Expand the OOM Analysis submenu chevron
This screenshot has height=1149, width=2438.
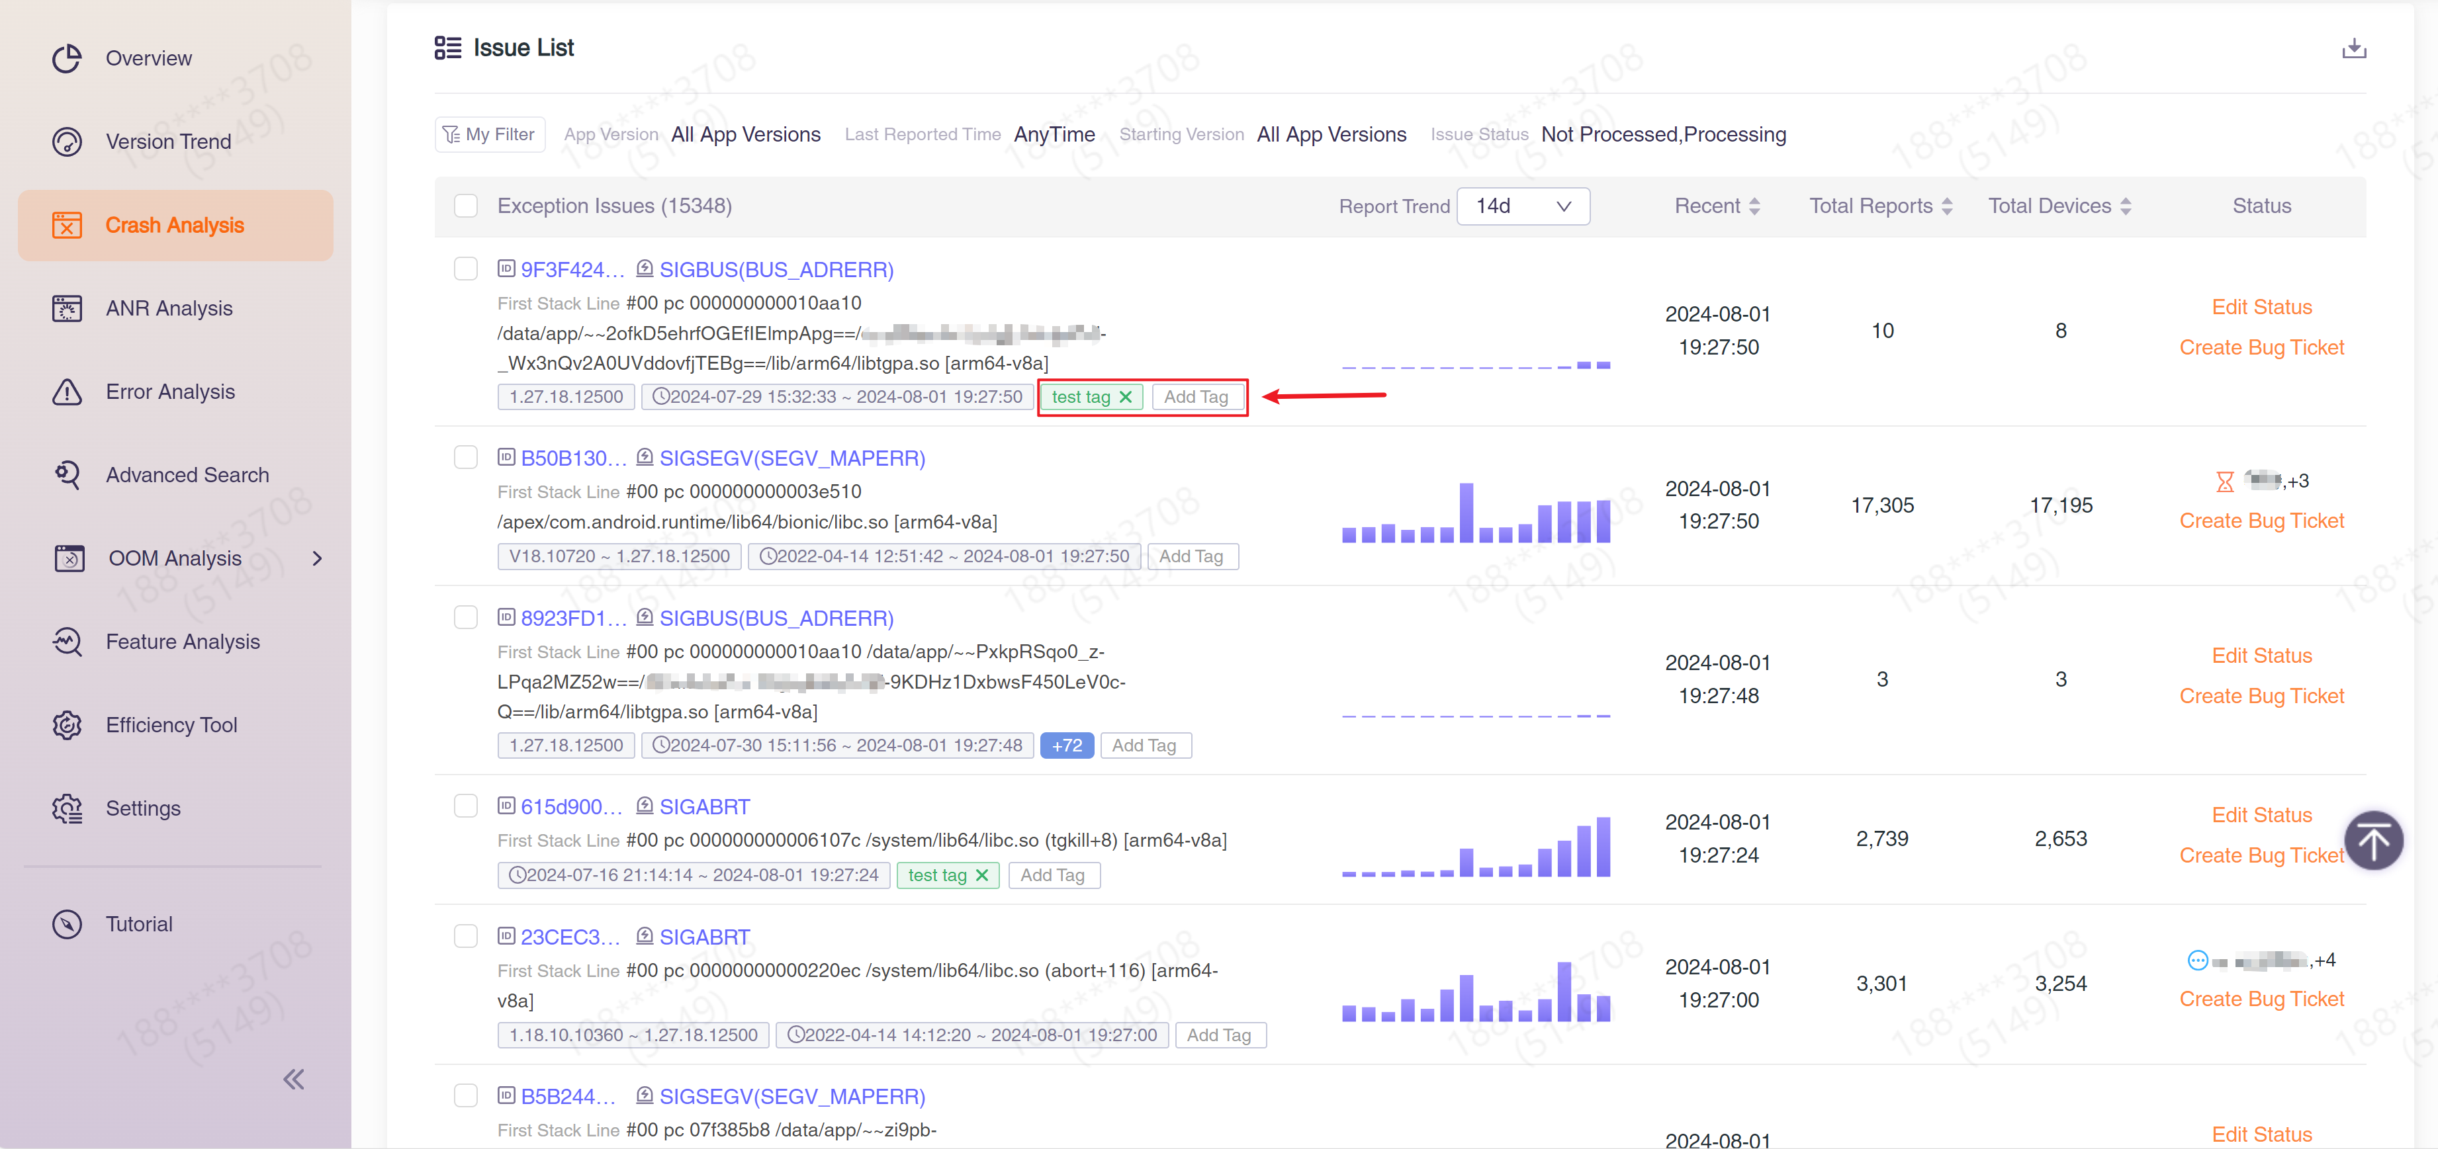tap(317, 559)
